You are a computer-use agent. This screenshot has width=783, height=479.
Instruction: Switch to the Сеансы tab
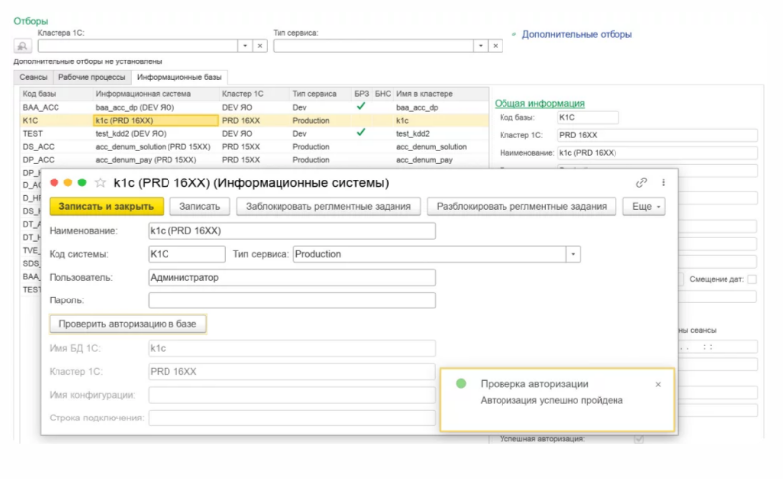point(33,76)
